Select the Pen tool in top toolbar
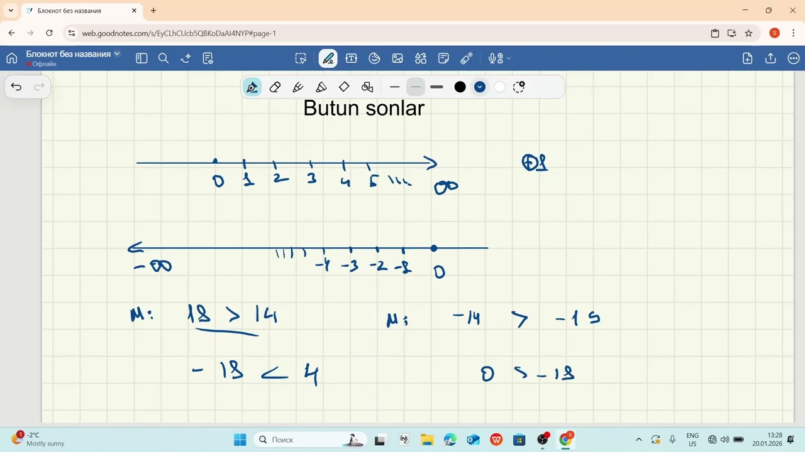 point(328,58)
